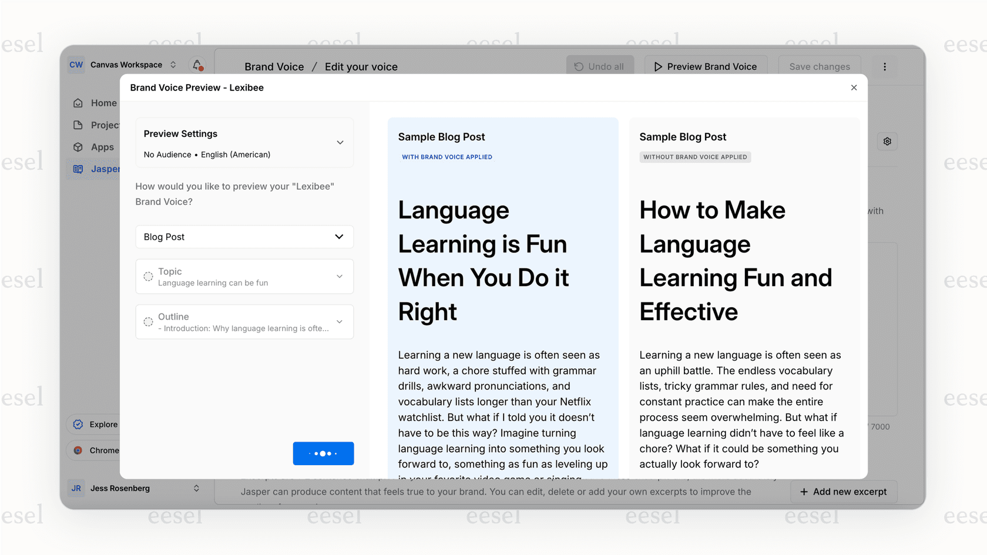Expand the Outline dropdown
The width and height of the screenshot is (987, 555).
pyautogui.click(x=340, y=321)
